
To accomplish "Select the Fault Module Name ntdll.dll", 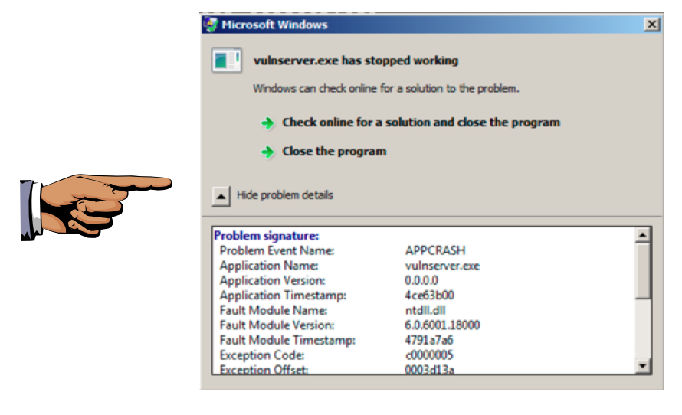I will 425,310.
